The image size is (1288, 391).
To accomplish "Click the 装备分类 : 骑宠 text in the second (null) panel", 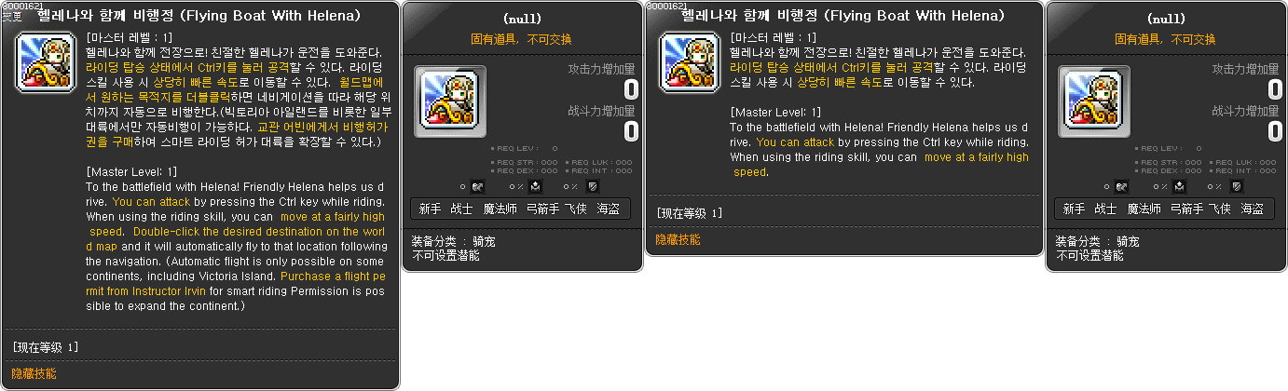I will [x=1097, y=241].
